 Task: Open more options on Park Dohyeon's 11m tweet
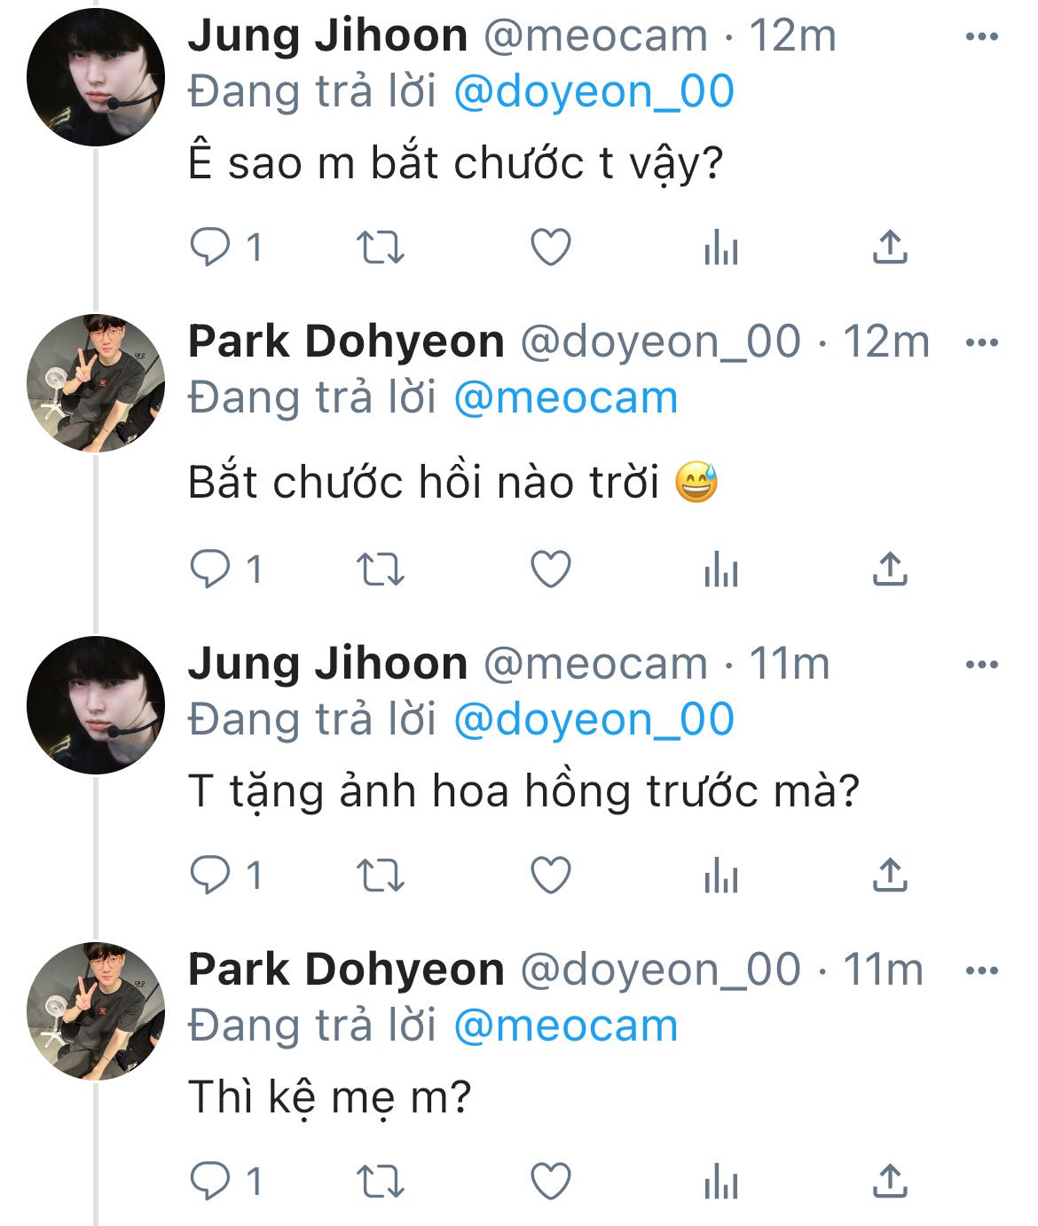pos(982,970)
